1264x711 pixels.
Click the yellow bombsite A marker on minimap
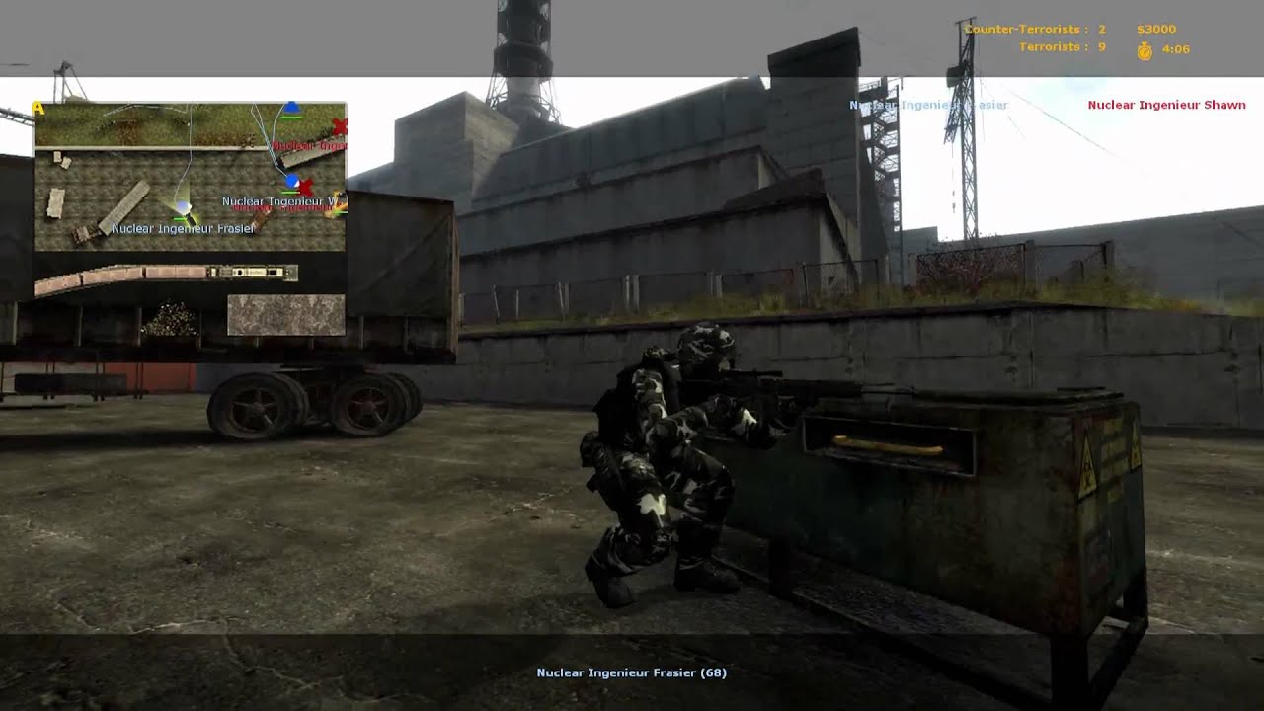pyautogui.click(x=38, y=108)
